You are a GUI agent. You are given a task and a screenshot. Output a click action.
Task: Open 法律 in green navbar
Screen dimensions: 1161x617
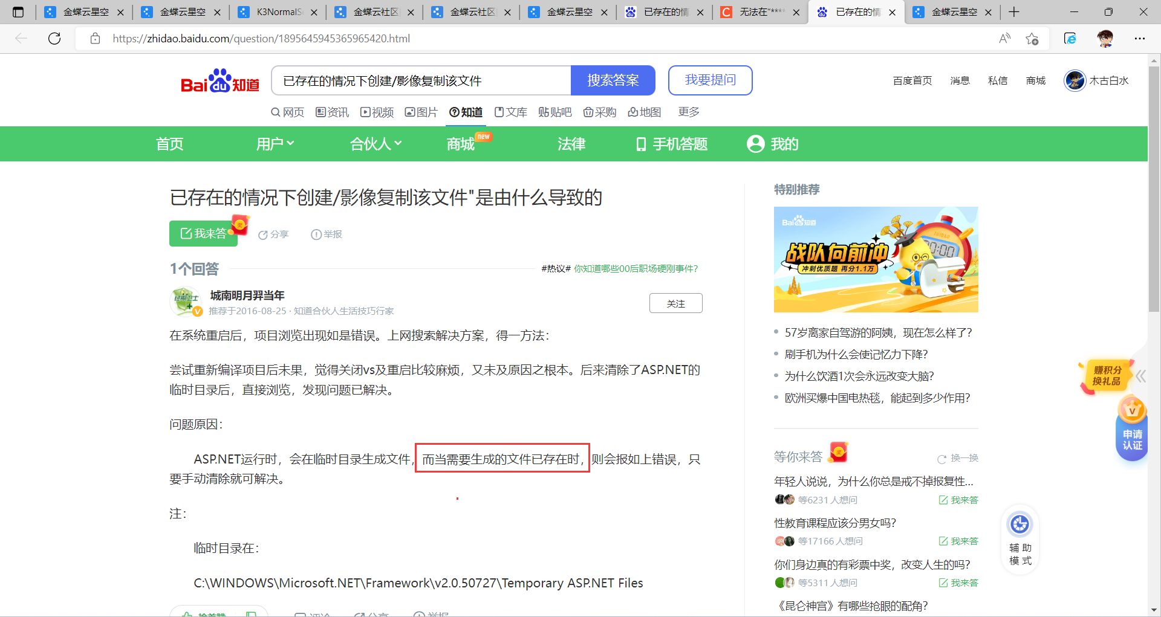click(x=571, y=144)
